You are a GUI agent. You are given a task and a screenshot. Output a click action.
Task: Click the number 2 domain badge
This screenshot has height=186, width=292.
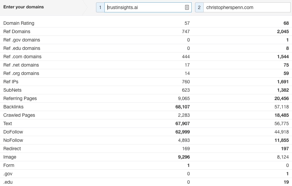pos(199,7)
